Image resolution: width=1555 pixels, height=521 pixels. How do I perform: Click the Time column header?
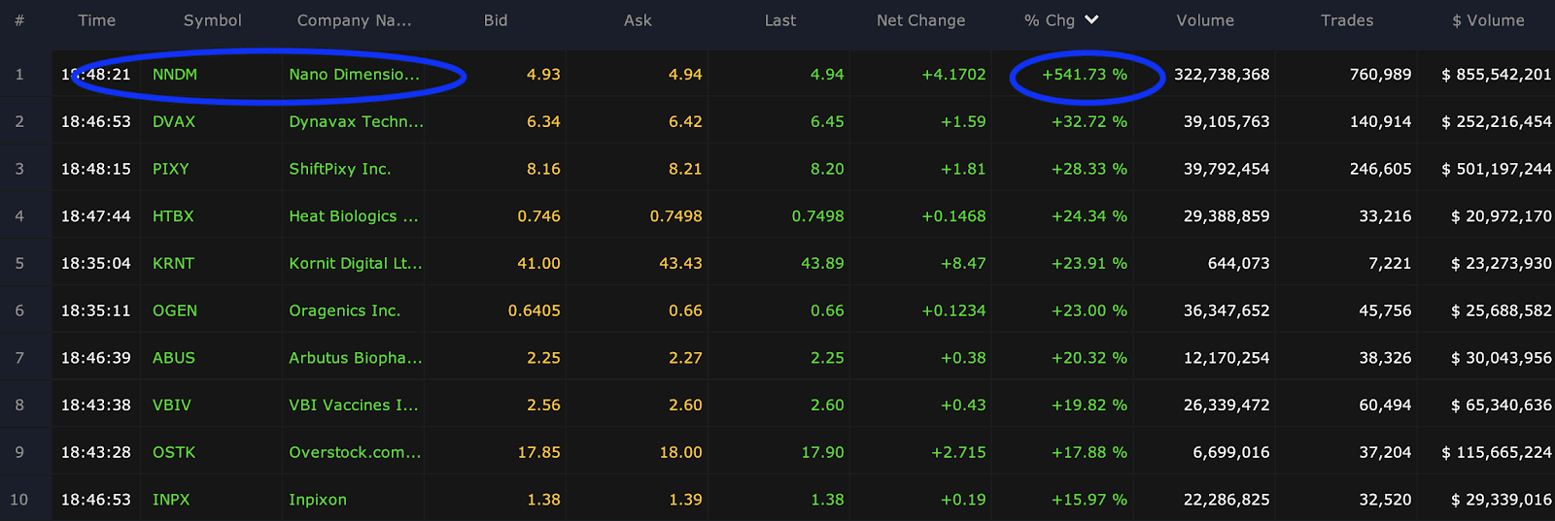tap(96, 20)
